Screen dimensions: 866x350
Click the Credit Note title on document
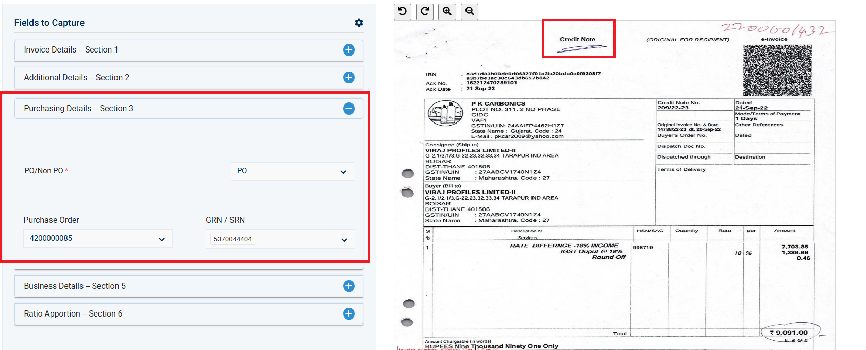pos(578,39)
